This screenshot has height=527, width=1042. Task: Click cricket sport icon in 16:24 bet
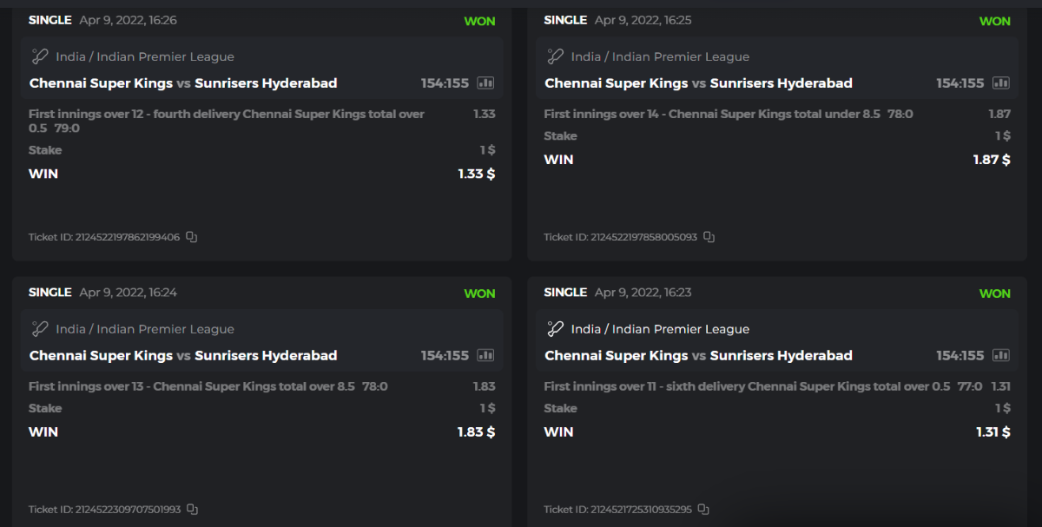tap(39, 329)
